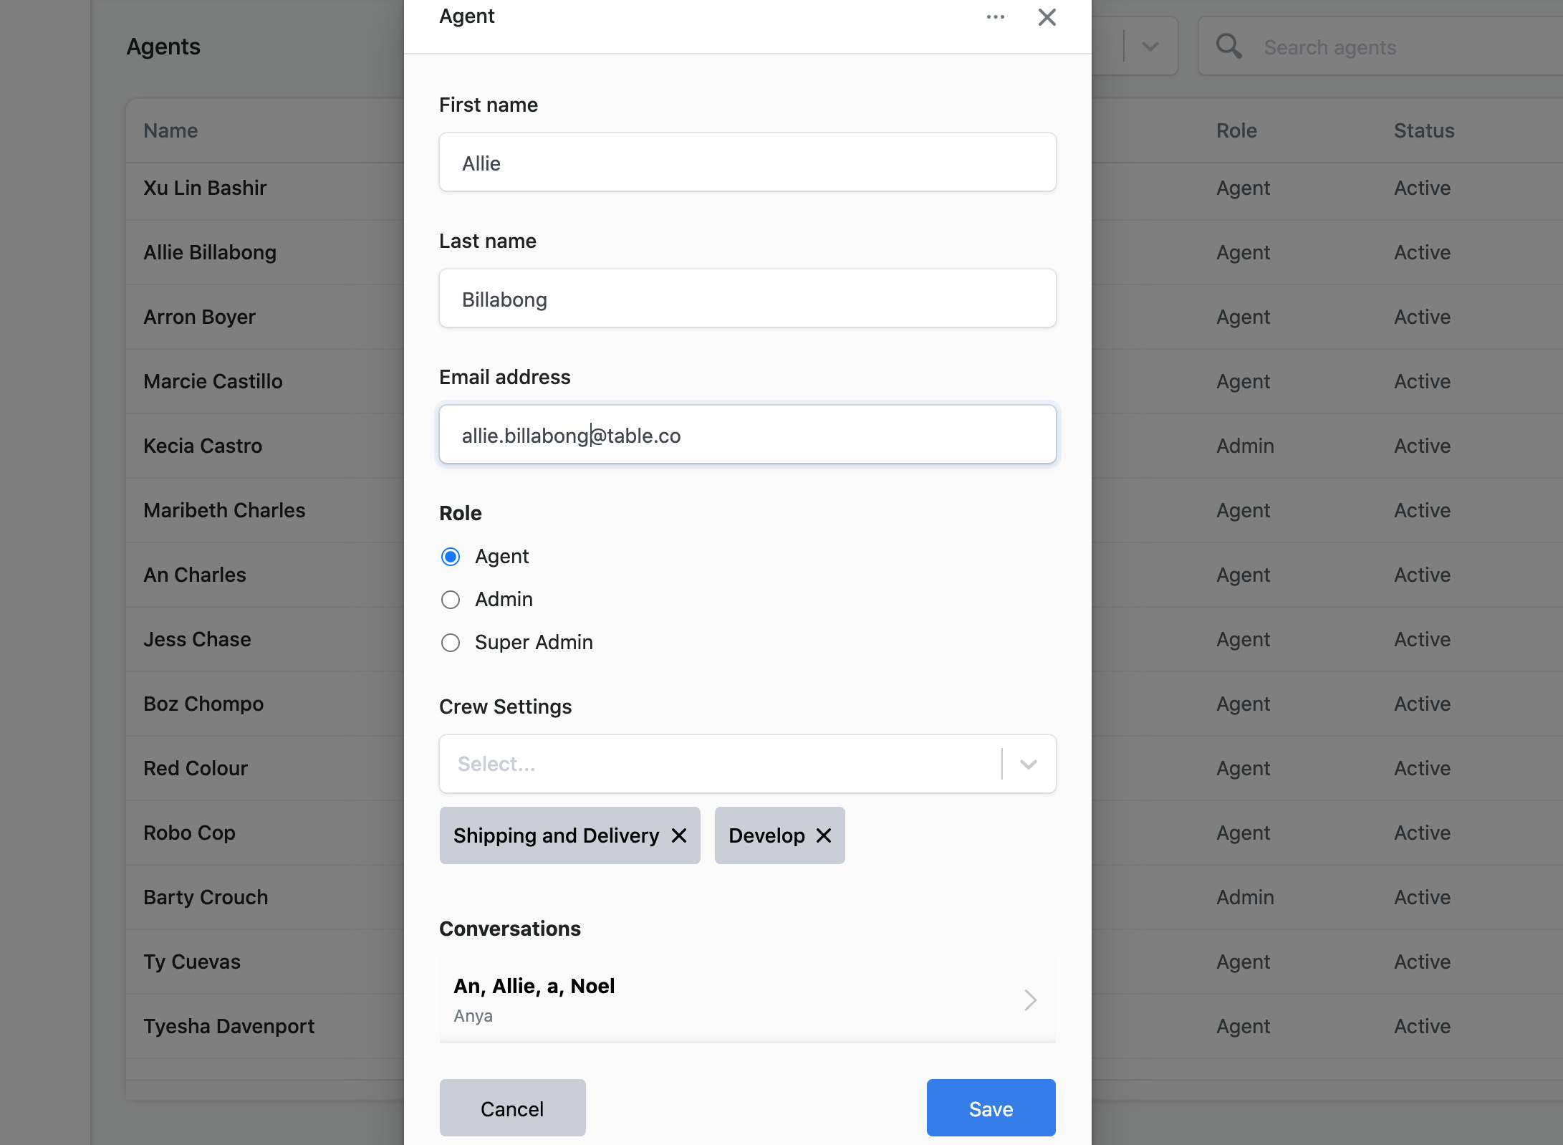Click the Agents page heading
The width and height of the screenshot is (1563, 1145).
click(163, 47)
